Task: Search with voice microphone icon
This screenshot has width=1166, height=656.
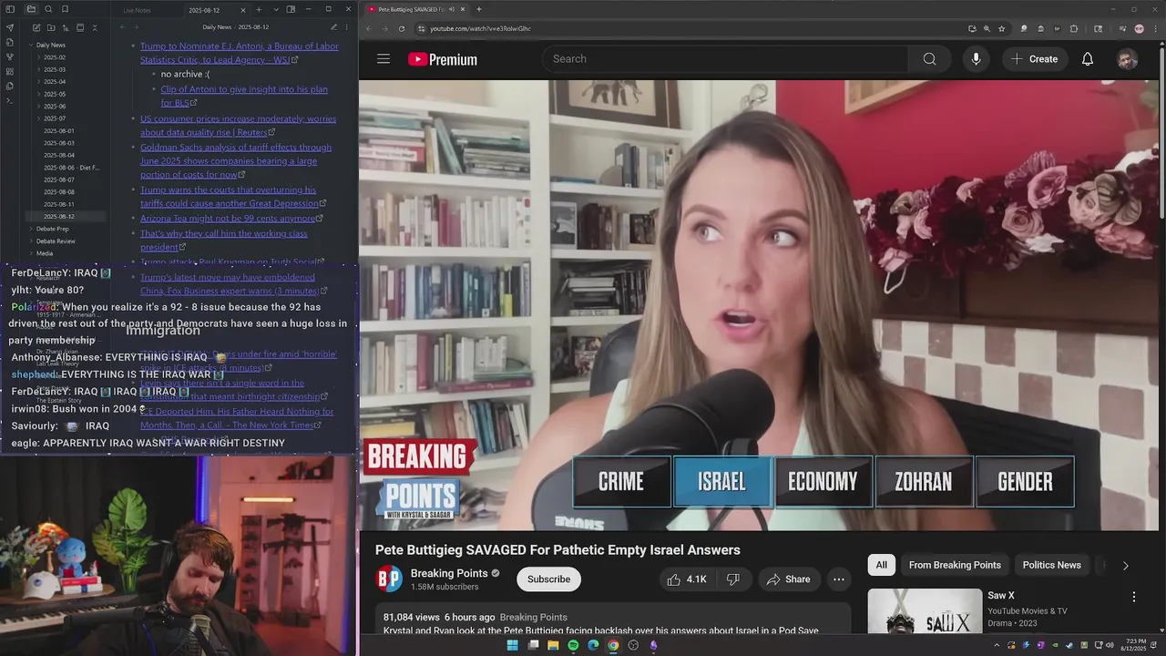Action: click(x=976, y=59)
